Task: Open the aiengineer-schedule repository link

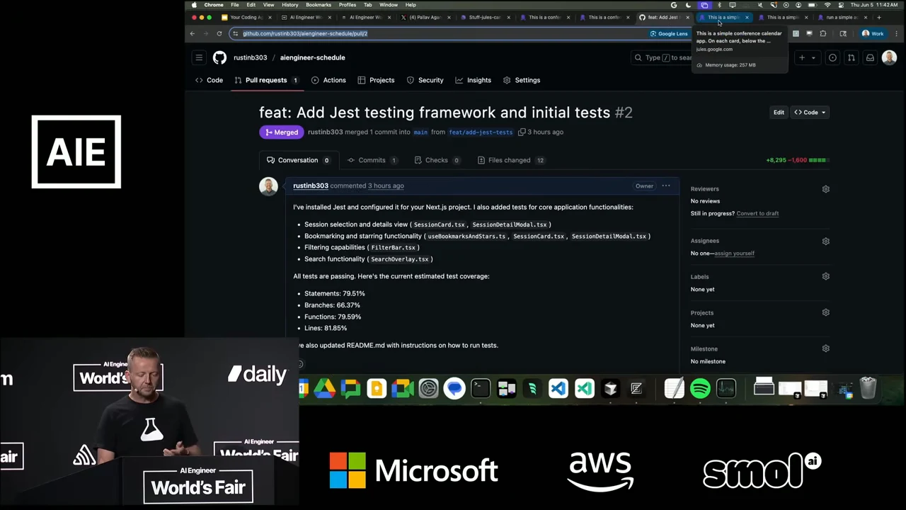Action: pyautogui.click(x=312, y=57)
